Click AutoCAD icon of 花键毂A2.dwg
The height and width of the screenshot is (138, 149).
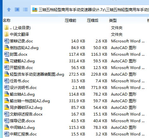tap(7, 61)
